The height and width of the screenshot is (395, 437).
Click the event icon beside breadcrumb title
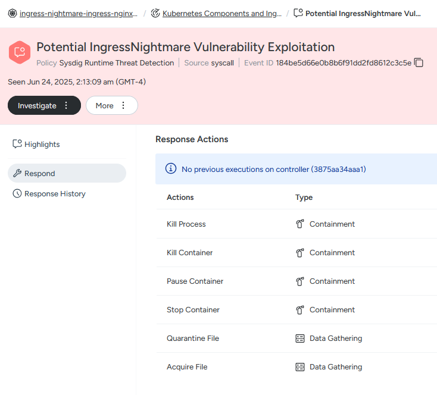[x=298, y=13]
